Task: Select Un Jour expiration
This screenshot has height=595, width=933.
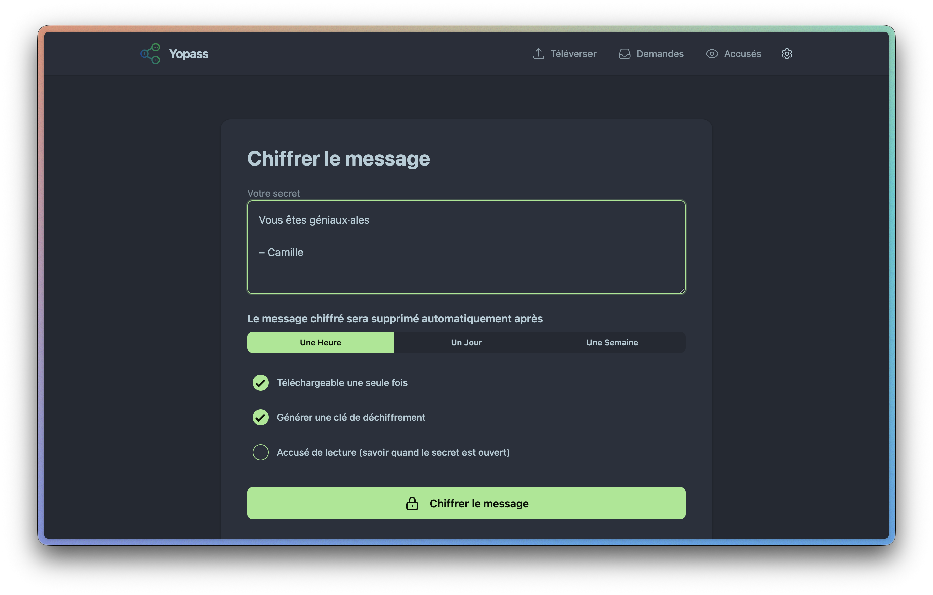Action: [466, 342]
